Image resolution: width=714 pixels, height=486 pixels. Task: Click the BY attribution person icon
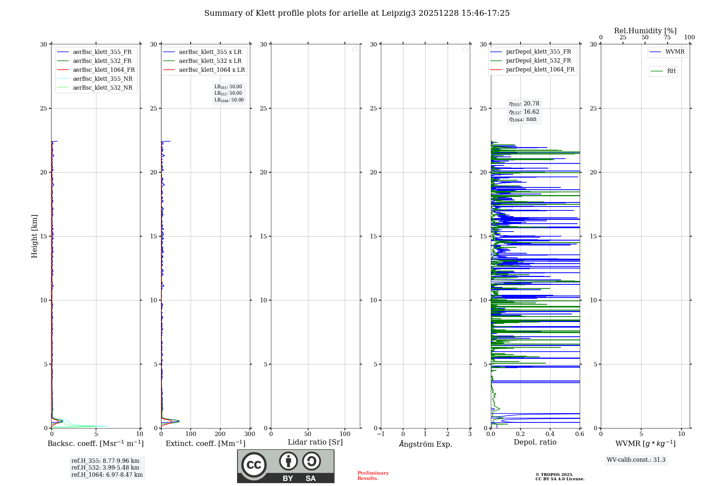288,461
